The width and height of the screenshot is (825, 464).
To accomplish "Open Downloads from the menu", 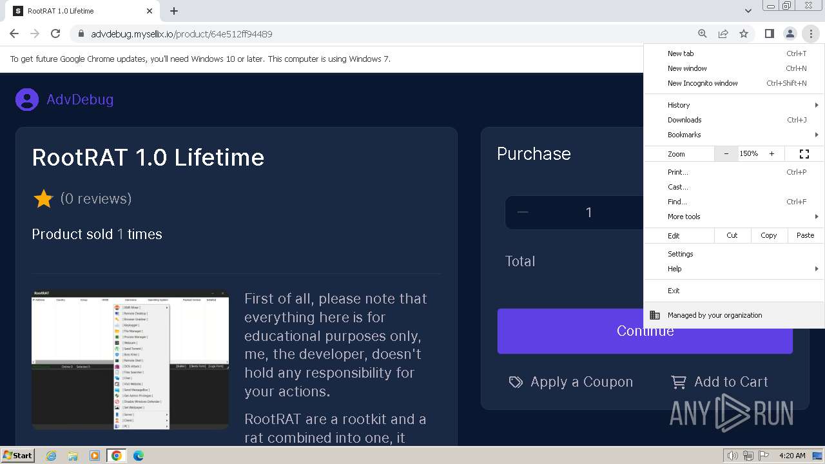I will [733, 120].
